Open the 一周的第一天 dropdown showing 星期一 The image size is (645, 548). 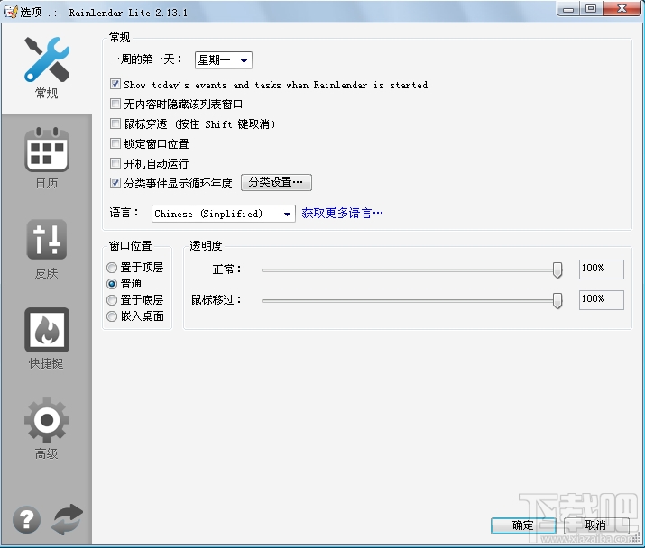[x=224, y=60]
